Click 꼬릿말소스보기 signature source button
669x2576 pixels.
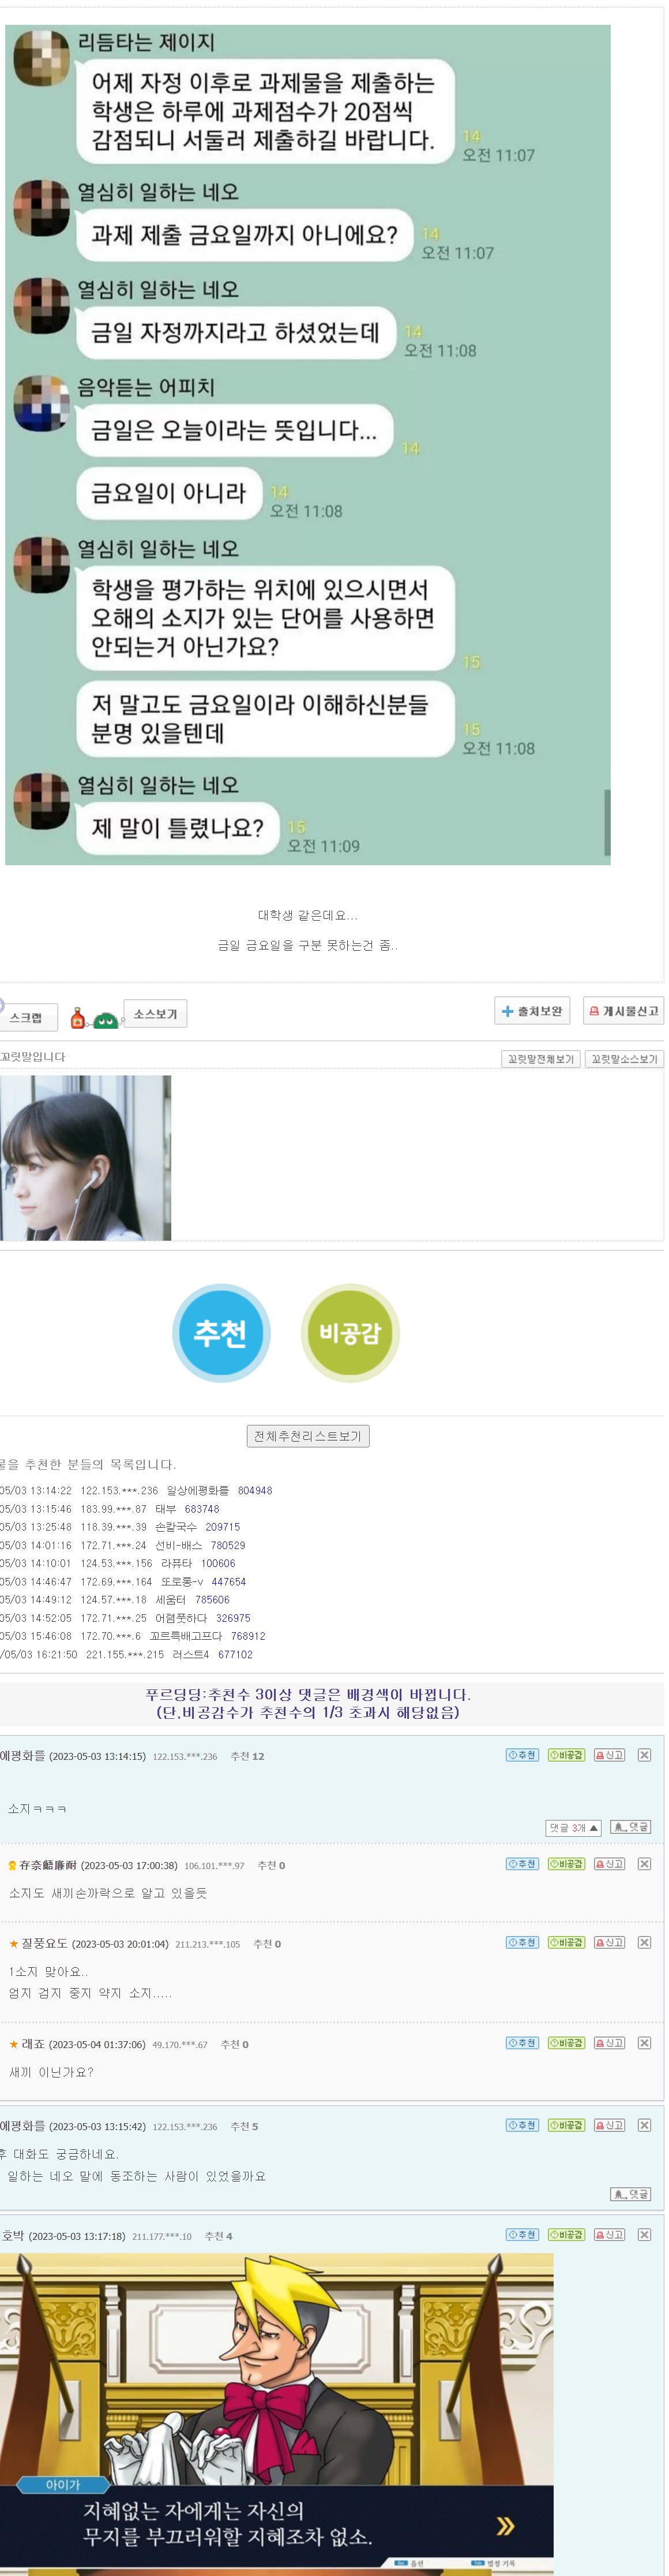click(x=624, y=1059)
